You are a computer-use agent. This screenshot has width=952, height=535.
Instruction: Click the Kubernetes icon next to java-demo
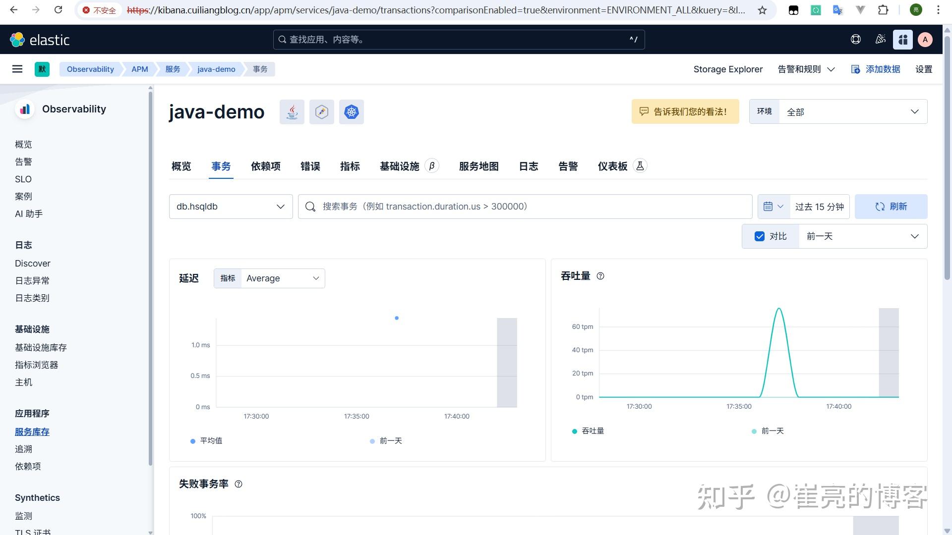pos(351,112)
